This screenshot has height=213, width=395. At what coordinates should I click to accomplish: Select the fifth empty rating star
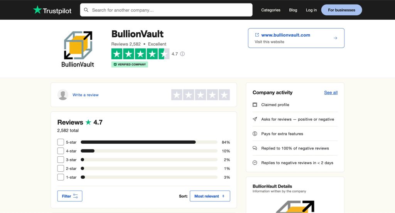point(224,95)
